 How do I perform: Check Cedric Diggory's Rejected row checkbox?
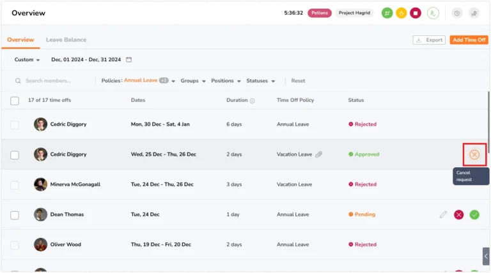15,125
